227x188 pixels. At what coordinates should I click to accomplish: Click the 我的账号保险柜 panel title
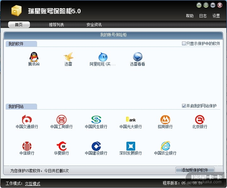click(x=113, y=35)
